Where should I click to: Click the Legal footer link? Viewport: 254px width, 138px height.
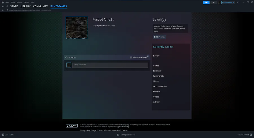tap(94, 130)
